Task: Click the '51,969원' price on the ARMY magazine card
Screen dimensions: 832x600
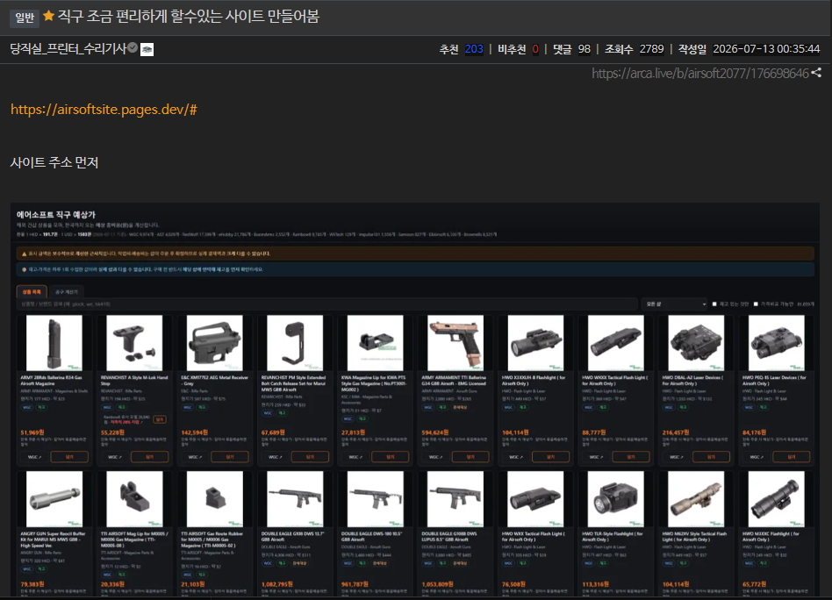Action: point(32,432)
